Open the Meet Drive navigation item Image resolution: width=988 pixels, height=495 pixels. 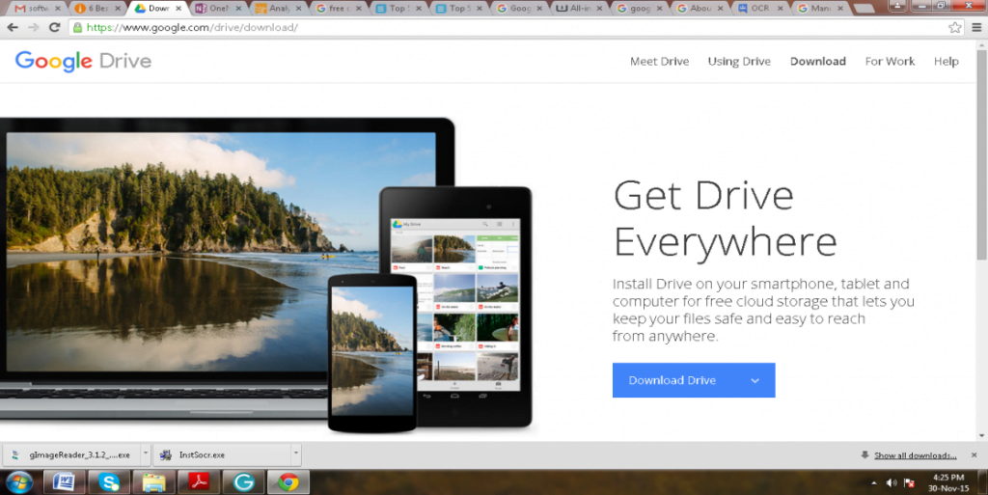pos(659,61)
